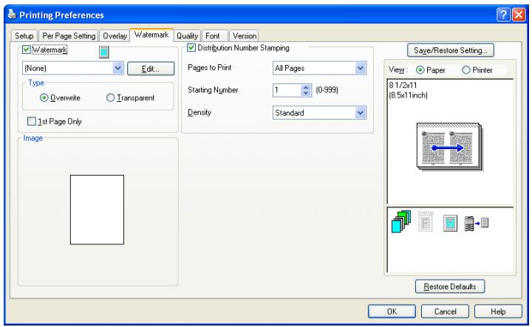Select the Transparent radio button

pos(110,97)
